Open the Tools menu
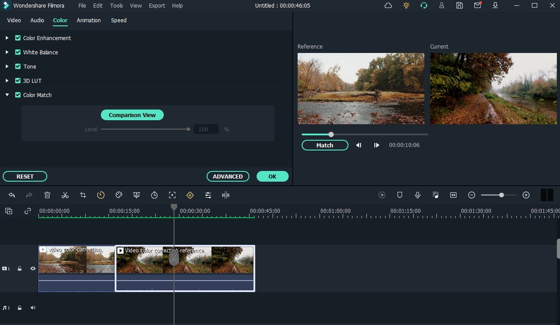Image resolution: width=560 pixels, height=325 pixels. click(x=116, y=6)
